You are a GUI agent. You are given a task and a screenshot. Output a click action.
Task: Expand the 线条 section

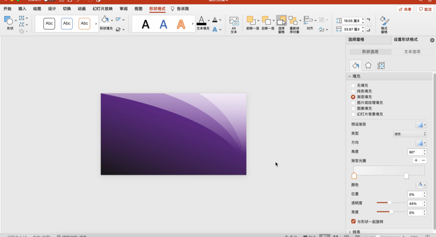(x=350, y=232)
